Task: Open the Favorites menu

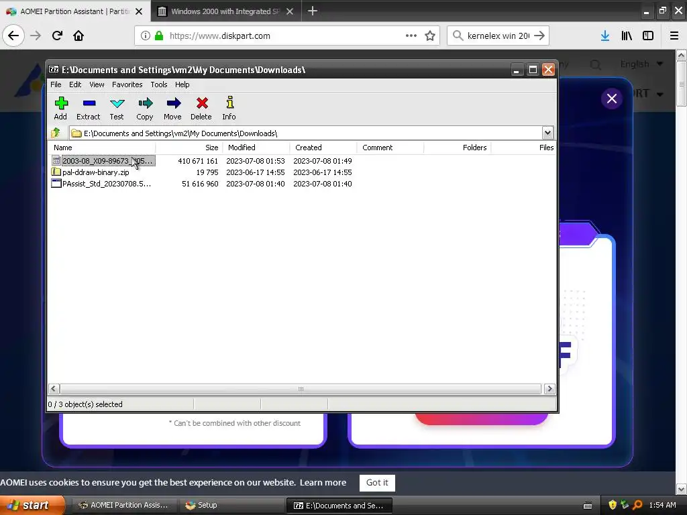Action: (127, 84)
